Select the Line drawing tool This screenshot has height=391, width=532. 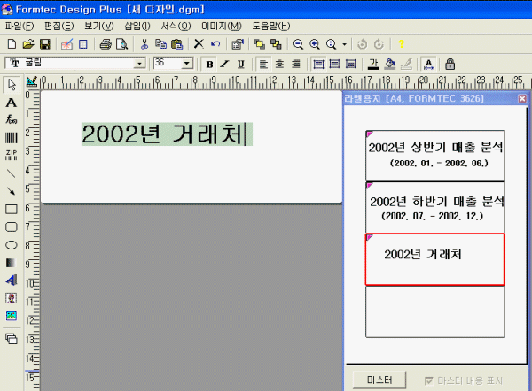tap(12, 173)
